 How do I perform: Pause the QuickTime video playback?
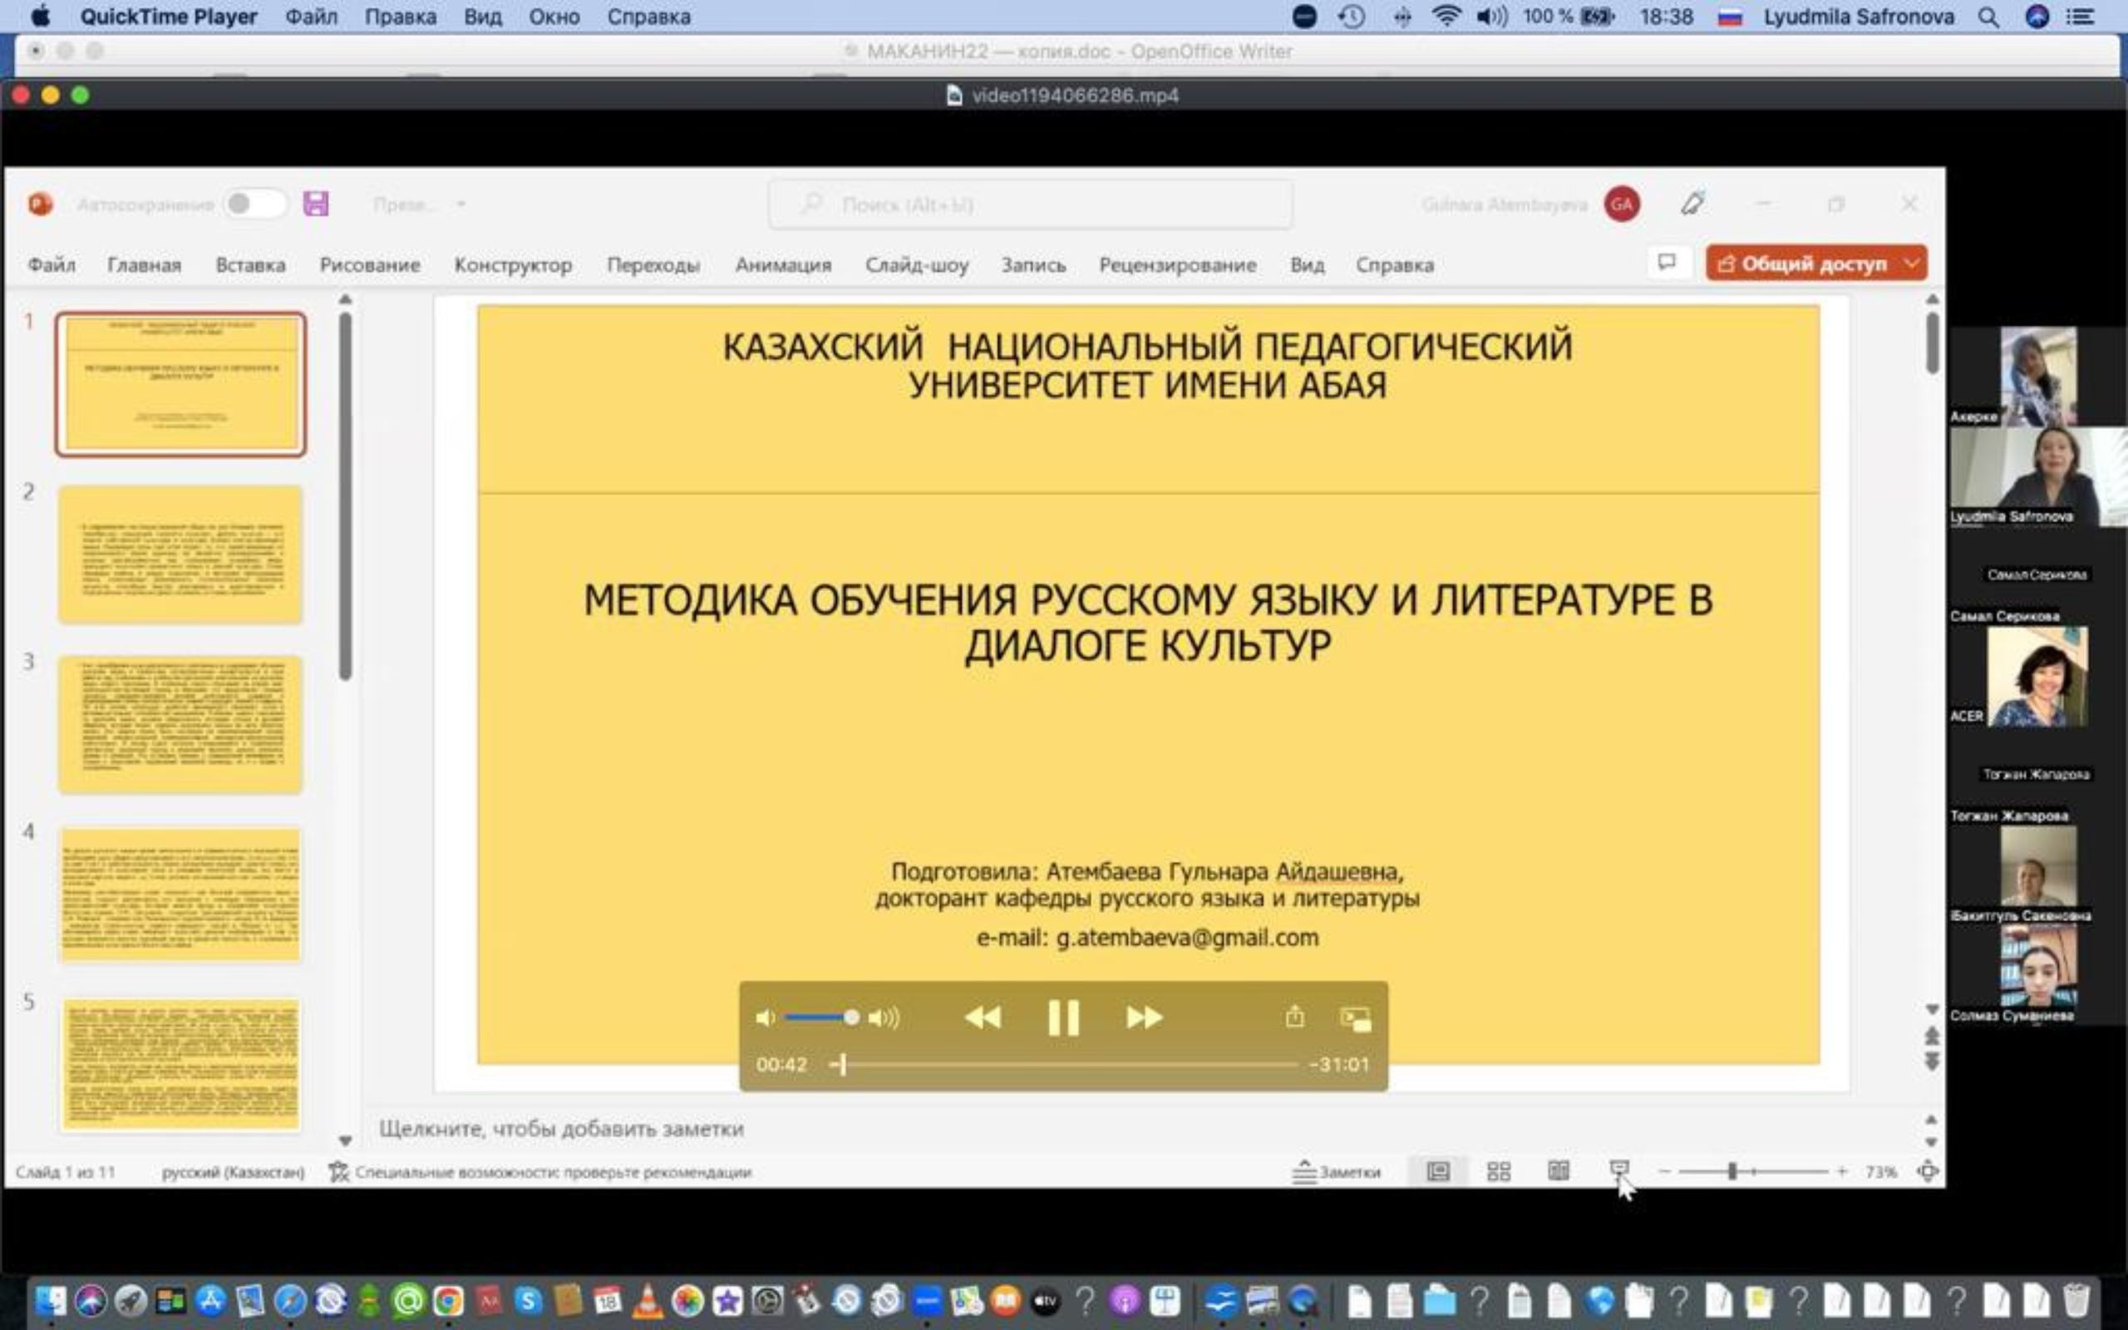(x=1062, y=1017)
